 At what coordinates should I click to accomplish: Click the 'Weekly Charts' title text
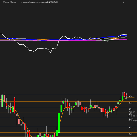click(x=9, y=2)
